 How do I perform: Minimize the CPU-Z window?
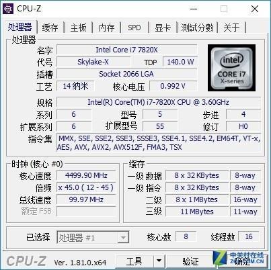194,9
